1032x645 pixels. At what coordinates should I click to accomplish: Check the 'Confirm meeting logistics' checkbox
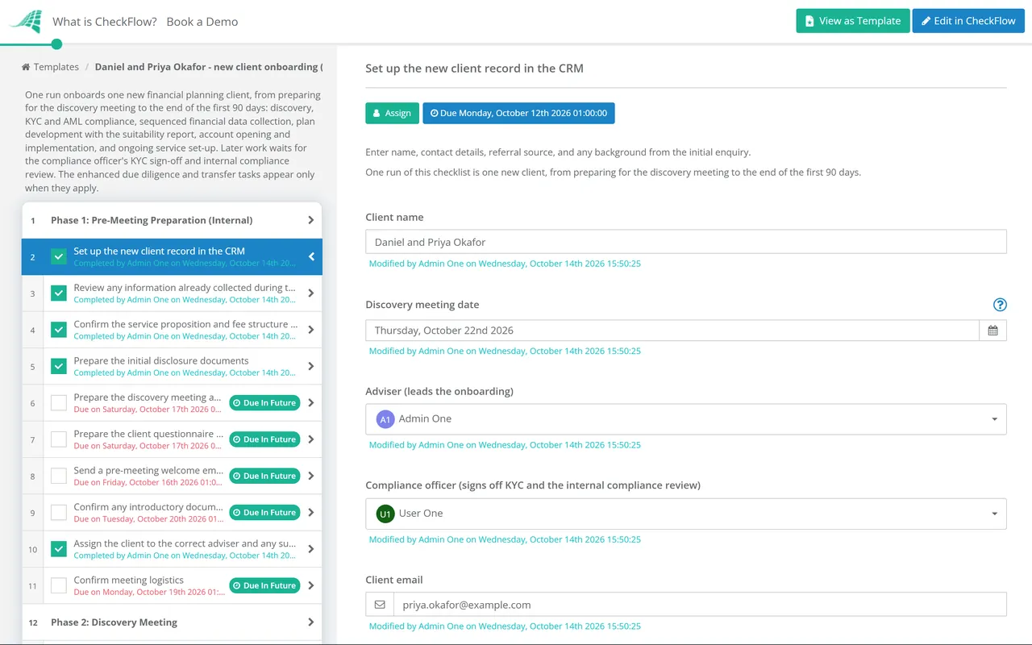(59, 585)
